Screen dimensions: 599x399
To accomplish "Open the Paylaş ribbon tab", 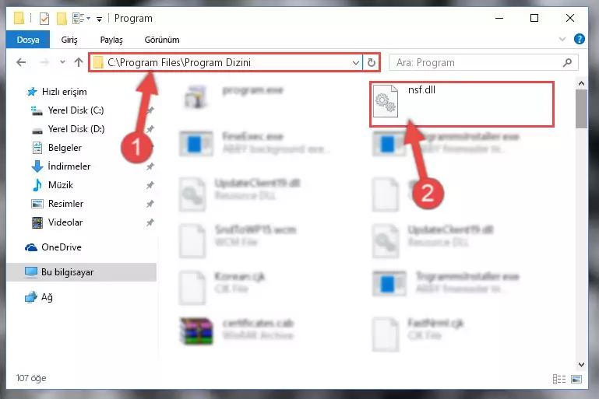I will point(111,40).
